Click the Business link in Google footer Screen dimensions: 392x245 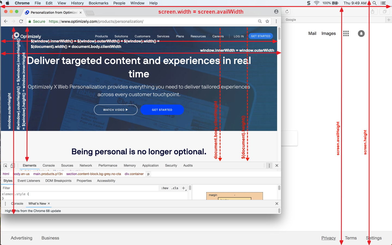[x=50, y=238]
